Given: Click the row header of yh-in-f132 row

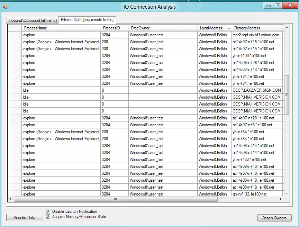Looking at the screenshot, I should coord(15,160).
